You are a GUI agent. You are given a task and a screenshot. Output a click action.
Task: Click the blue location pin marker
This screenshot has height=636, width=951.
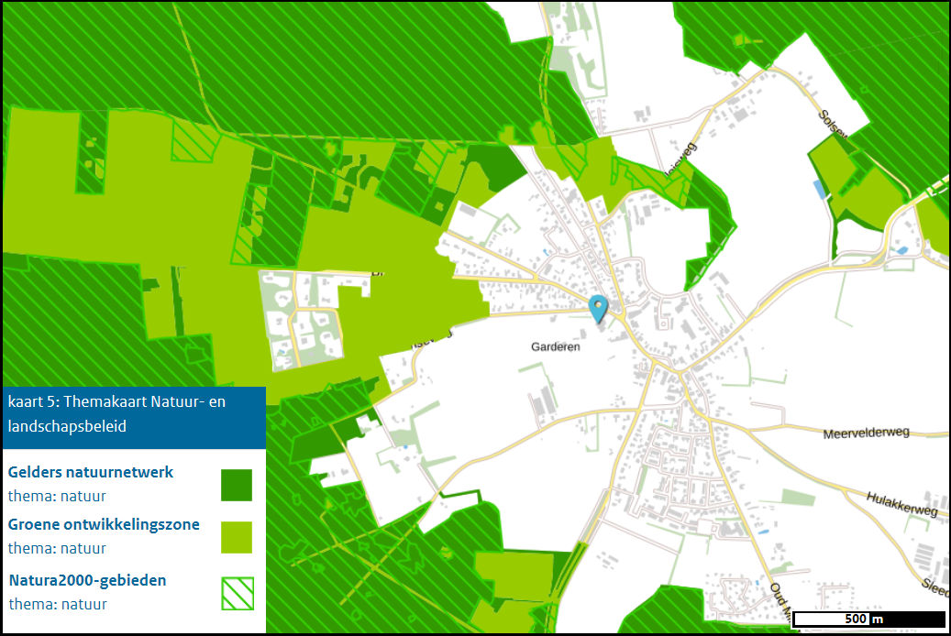tap(599, 308)
